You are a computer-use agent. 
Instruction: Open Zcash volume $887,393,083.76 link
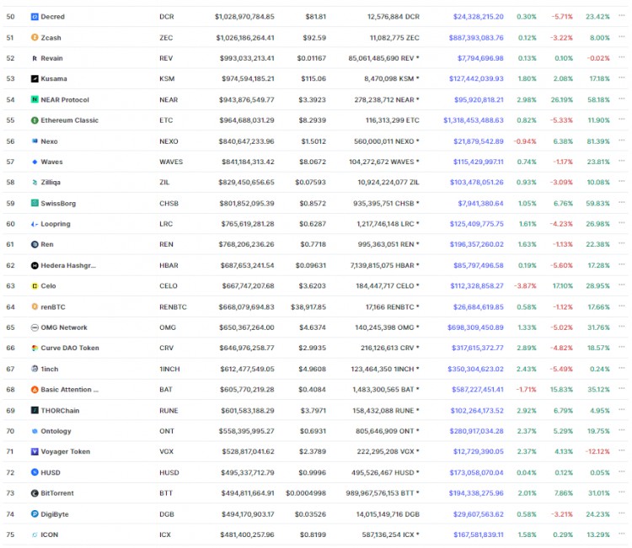[476, 37]
